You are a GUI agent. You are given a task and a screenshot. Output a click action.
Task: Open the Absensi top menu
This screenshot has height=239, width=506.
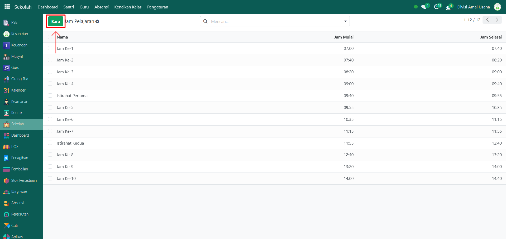(101, 7)
